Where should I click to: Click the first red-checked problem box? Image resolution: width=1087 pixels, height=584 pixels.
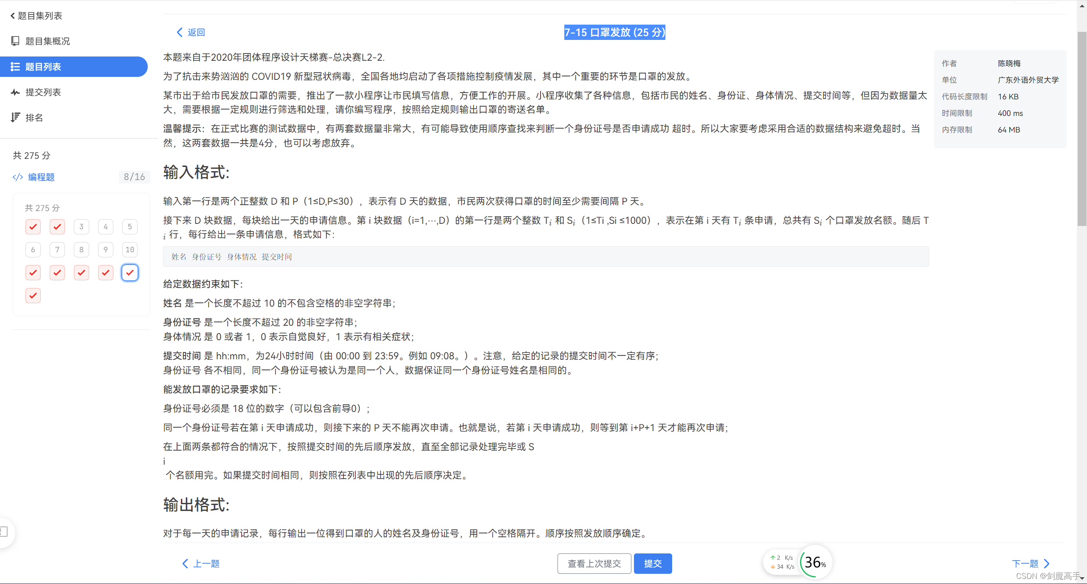click(33, 226)
